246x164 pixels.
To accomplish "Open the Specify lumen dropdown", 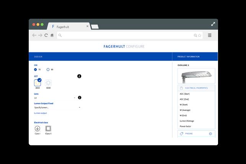I will click(57, 107).
